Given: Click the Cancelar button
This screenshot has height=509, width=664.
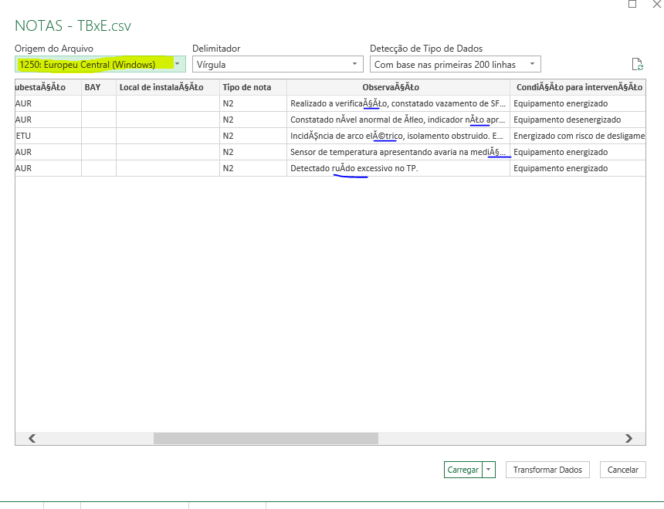Looking at the screenshot, I should click(x=622, y=470).
